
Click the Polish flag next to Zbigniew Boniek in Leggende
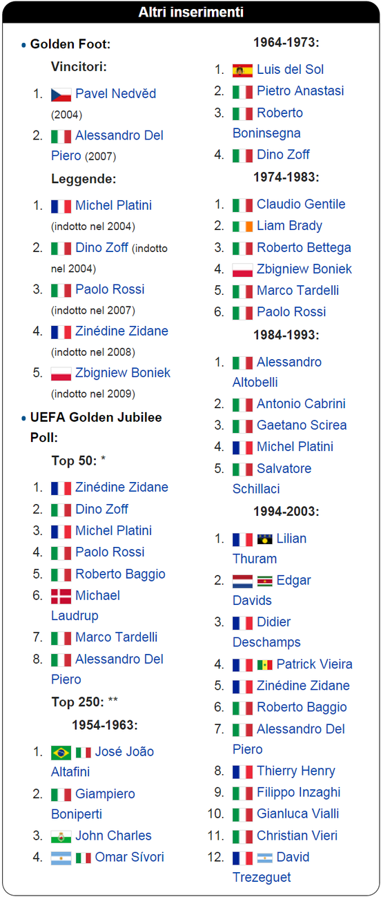(61, 374)
